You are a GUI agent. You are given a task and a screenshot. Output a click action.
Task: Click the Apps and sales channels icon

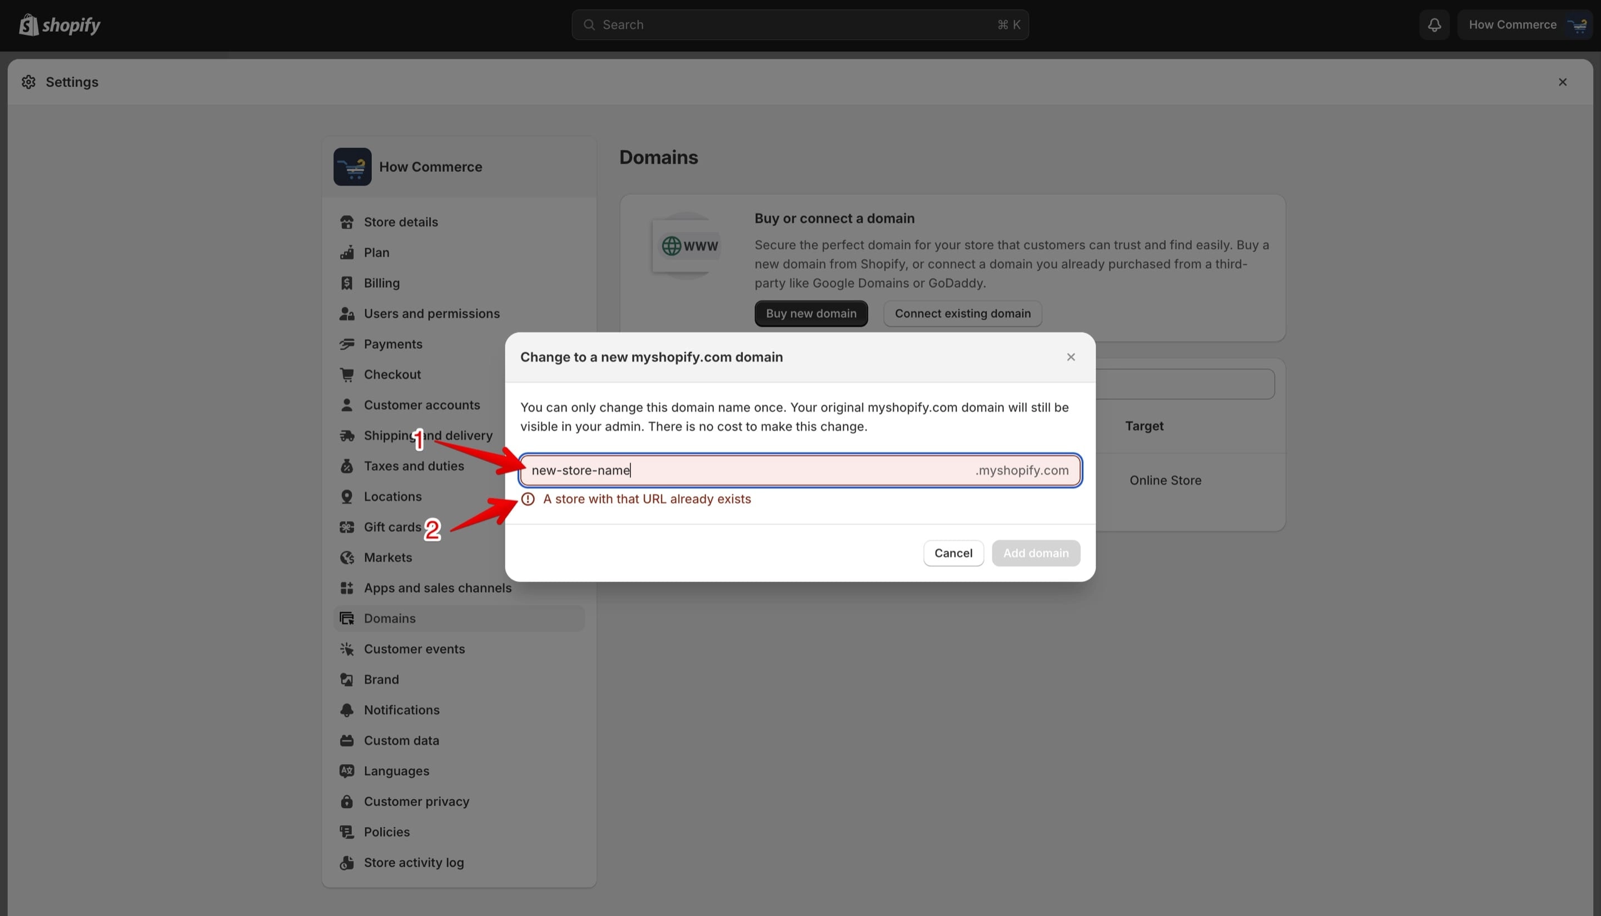(x=346, y=588)
